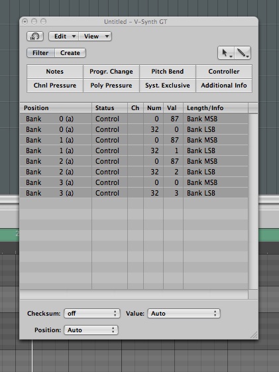
Task: Select the Bank 1 row with Bank LSB
Action: pyautogui.click(x=134, y=151)
